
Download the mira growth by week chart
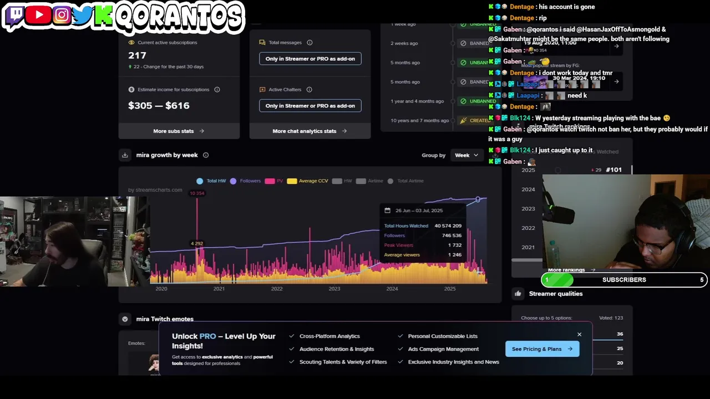coord(125,155)
